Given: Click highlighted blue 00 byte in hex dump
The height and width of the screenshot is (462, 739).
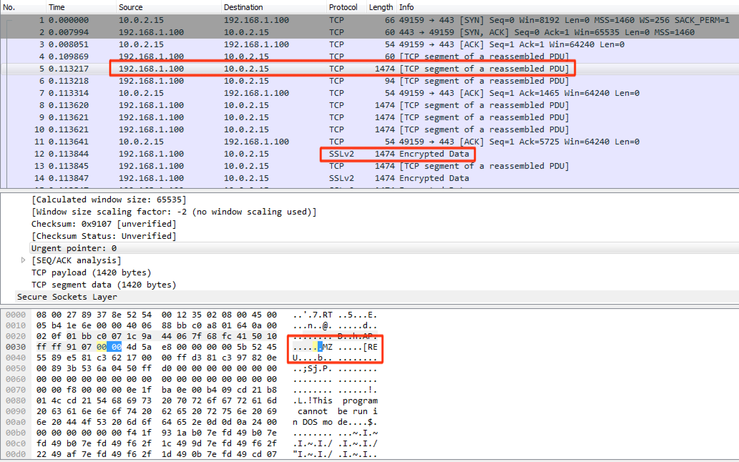Looking at the screenshot, I should [116, 347].
